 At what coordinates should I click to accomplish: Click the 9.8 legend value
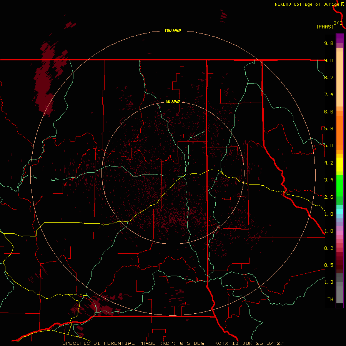(329, 43)
